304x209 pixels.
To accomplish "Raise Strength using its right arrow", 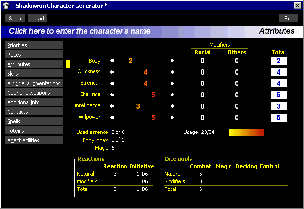I will 172,84.
